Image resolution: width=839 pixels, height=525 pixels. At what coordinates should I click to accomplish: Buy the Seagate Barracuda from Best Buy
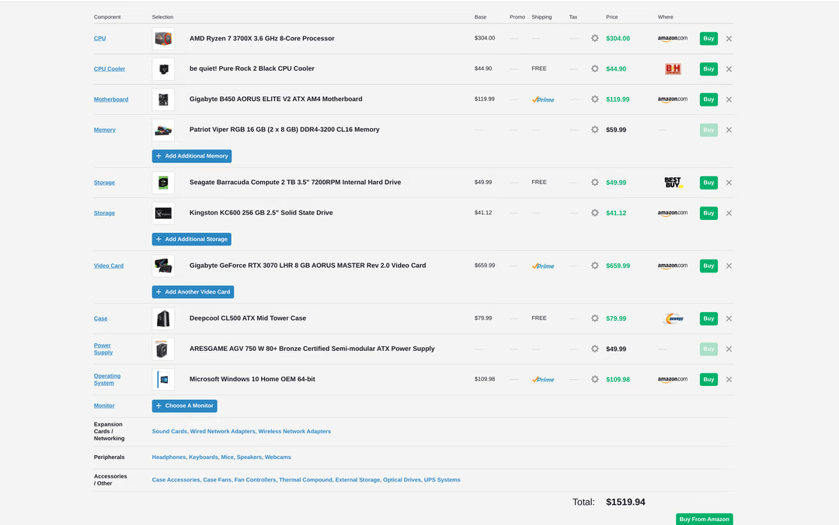pos(708,183)
